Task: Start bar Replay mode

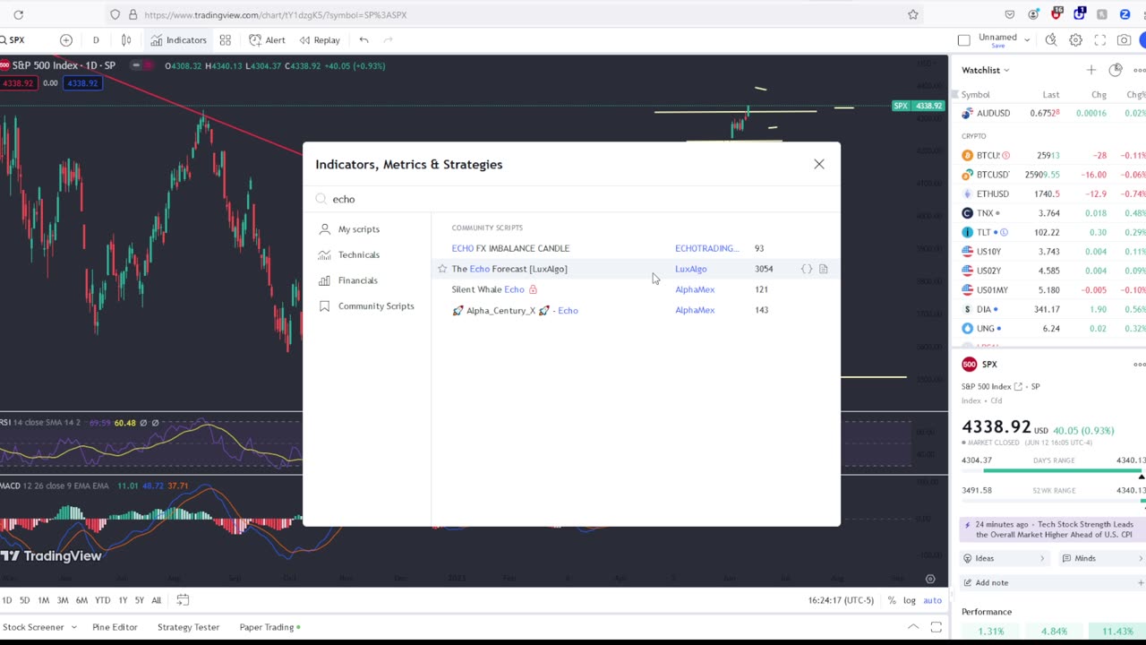Action: point(320,40)
